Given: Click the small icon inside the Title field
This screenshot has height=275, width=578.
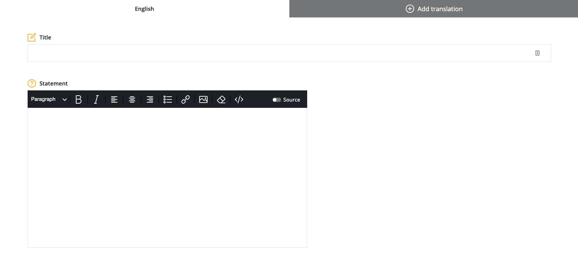Looking at the screenshot, I should coord(537,53).
